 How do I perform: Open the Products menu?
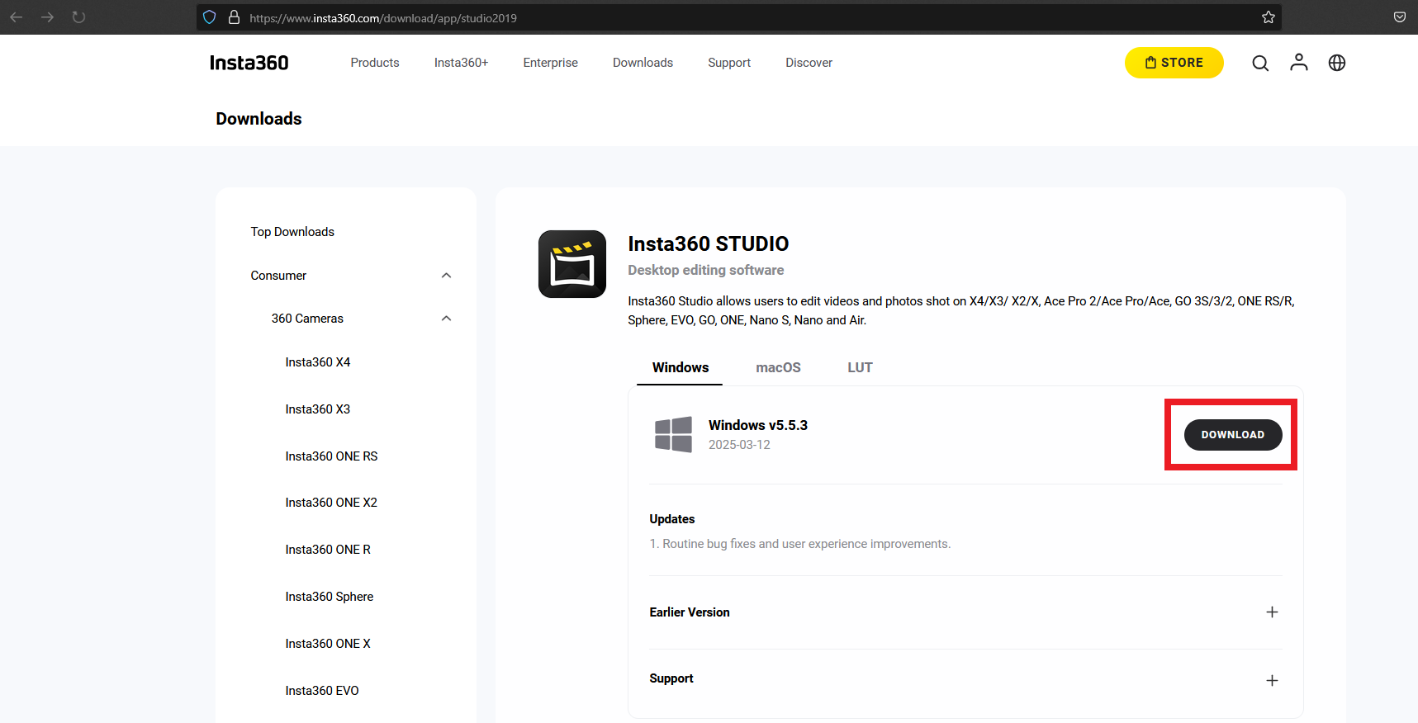(x=375, y=63)
